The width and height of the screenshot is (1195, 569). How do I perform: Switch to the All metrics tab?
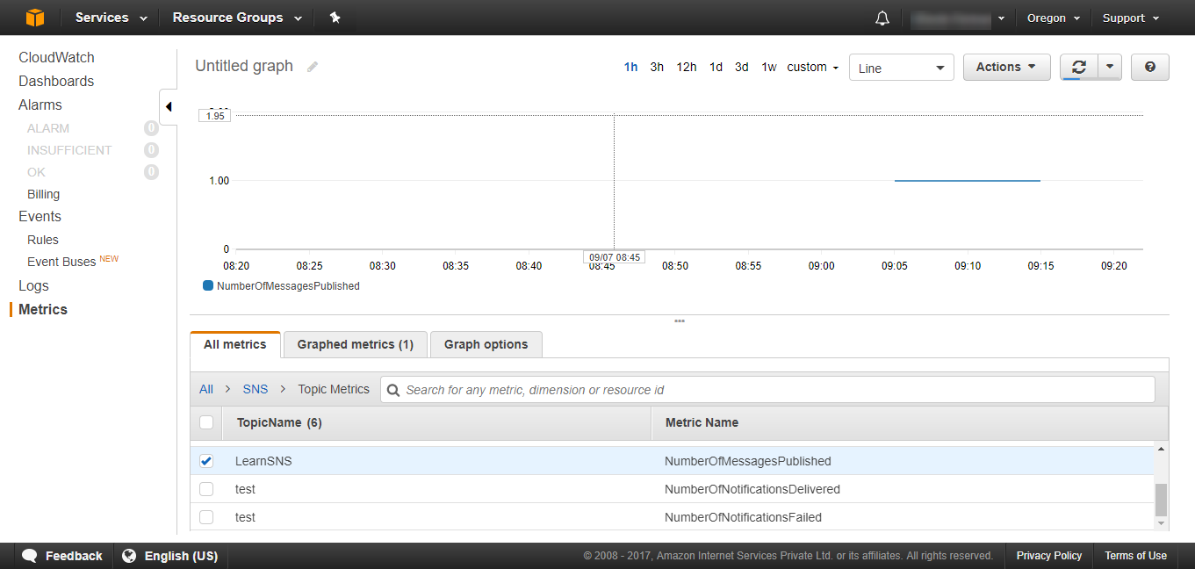pyautogui.click(x=235, y=344)
